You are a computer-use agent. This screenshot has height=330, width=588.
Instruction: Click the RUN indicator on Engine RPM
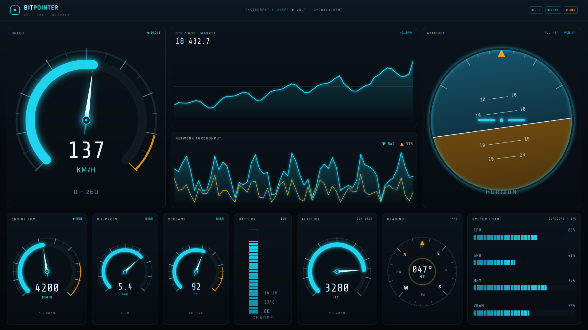pyautogui.click(x=77, y=219)
